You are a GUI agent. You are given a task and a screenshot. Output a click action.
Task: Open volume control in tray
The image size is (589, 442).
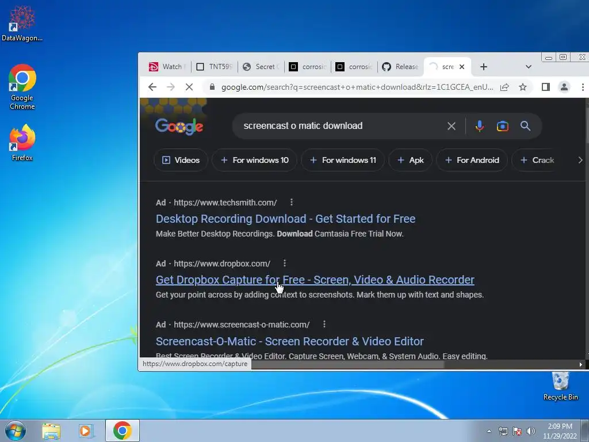point(531,431)
